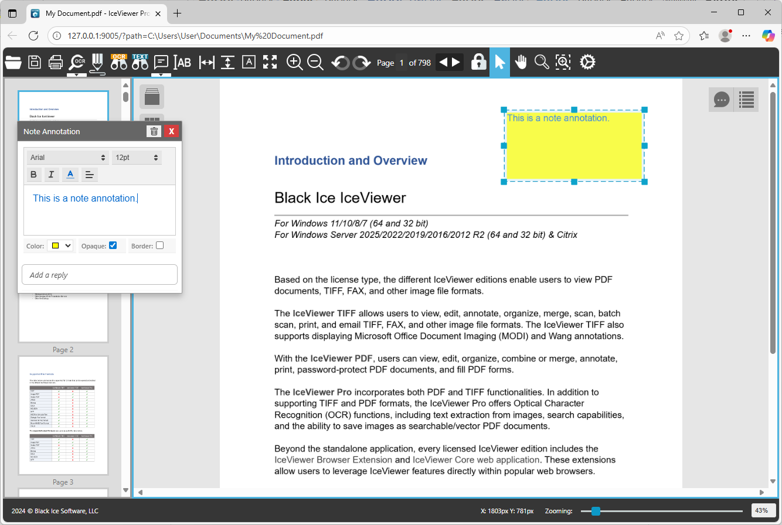Open the 12pt font size dropdown
Image resolution: width=782 pixels, height=525 pixels.
[137, 157]
